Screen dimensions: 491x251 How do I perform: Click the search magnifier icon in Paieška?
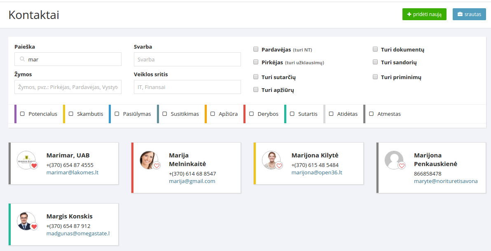(x=22, y=59)
